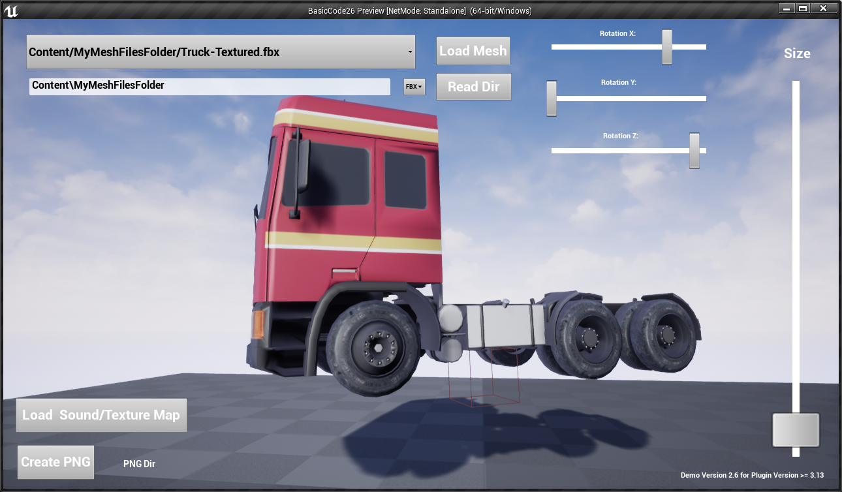Click the Rotation Y slider handle
Image resolution: width=842 pixels, height=492 pixels.
(x=552, y=99)
